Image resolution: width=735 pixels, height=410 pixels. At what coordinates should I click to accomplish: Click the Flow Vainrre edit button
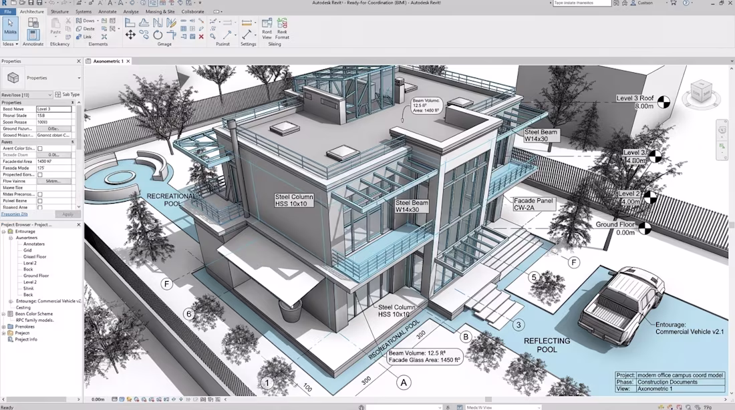pyautogui.click(x=53, y=181)
